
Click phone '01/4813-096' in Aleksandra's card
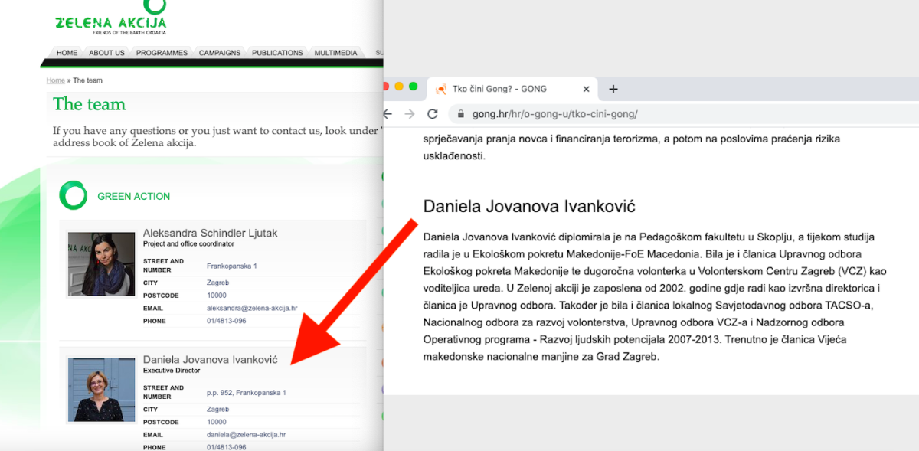(x=227, y=321)
